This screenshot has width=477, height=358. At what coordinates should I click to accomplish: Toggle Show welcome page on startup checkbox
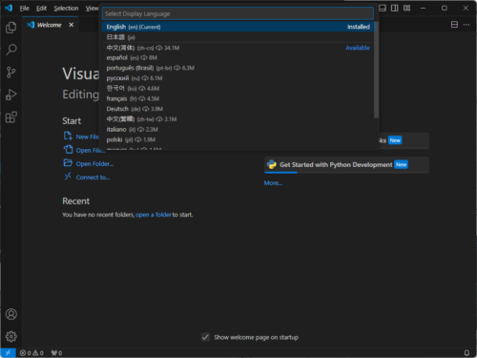pos(205,337)
